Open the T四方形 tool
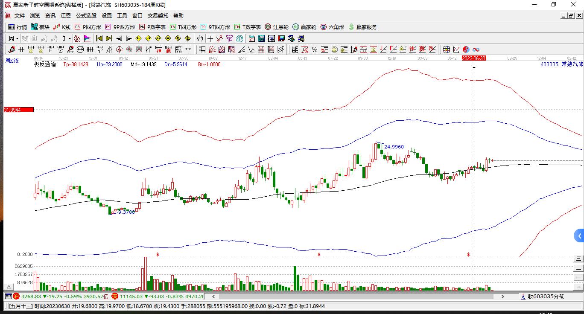The width and height of the screenshot is (584, 314). click(183, 27)
